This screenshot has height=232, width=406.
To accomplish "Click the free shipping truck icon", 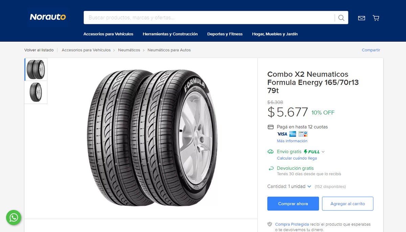I will 270,152.
